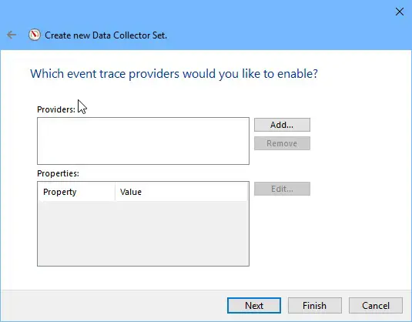Viewport: 412px width, 322px height.
Task: Click the Properties: label
Action: 58,173
